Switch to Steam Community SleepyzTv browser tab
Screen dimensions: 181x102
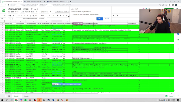tap(57, 2)
